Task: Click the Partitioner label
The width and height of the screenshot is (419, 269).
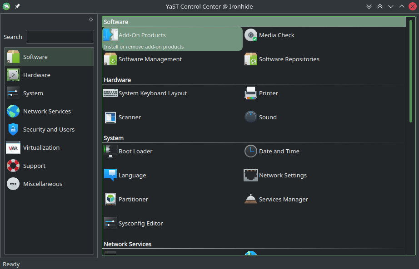Action: (133, 199)
